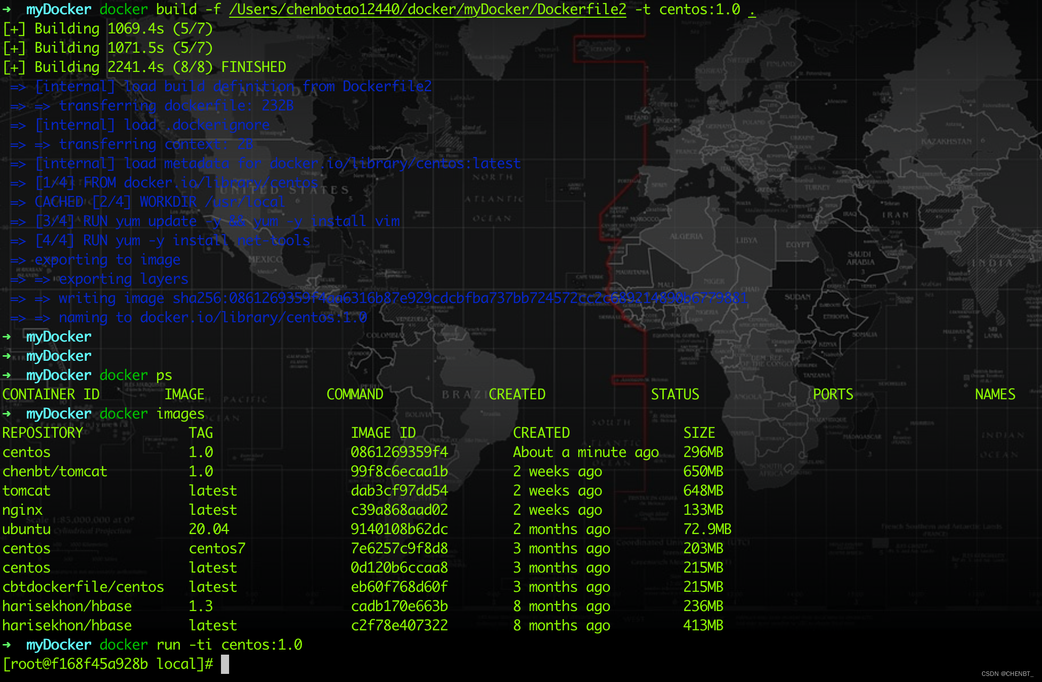This screenshot has height=682, width=1042.
Task: Click the 'IMAGE ID' column header
Action: click(383, 433)
